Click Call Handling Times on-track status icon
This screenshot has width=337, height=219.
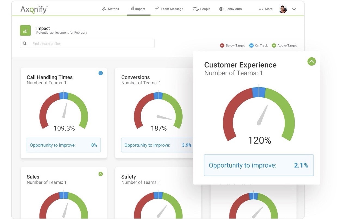tap(100, 73)
